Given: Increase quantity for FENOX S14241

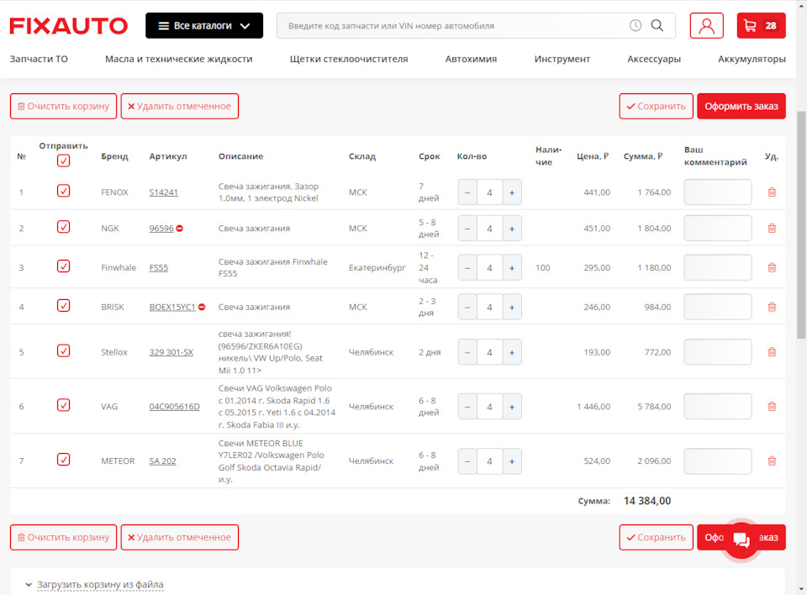Looking at the screenshot, I should click(x=512, y=192).
